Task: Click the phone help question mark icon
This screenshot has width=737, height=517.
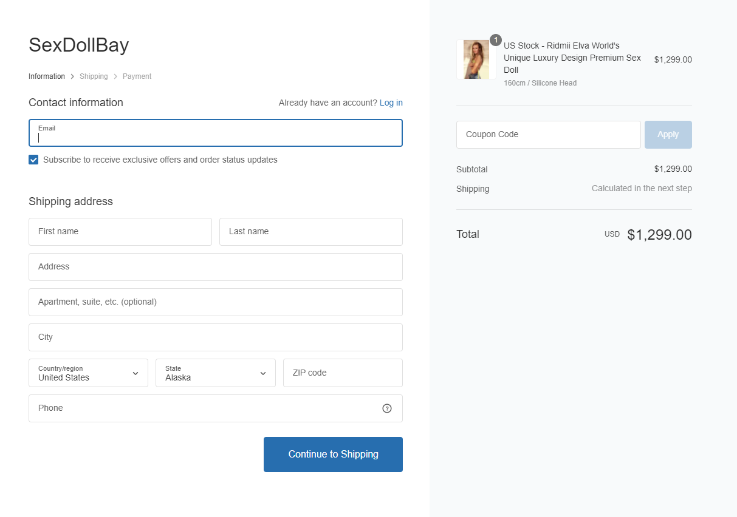Action: tap(387, 408)
